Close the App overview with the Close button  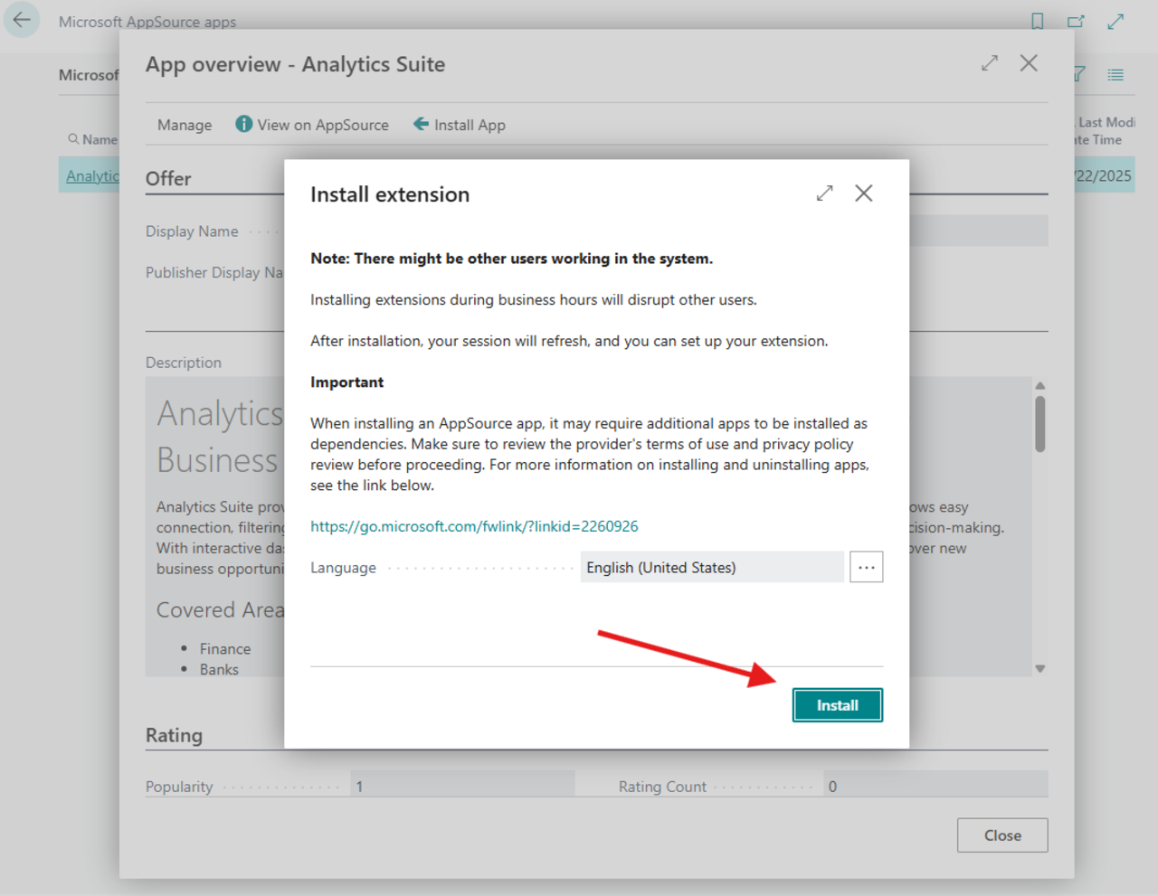(x=1001, y=835)
